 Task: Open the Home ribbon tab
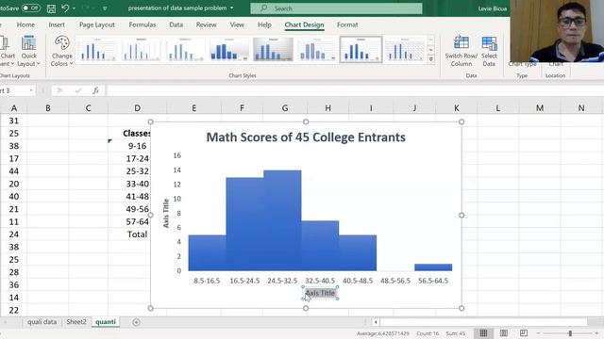pyautogui.click(x=25, y=24)
